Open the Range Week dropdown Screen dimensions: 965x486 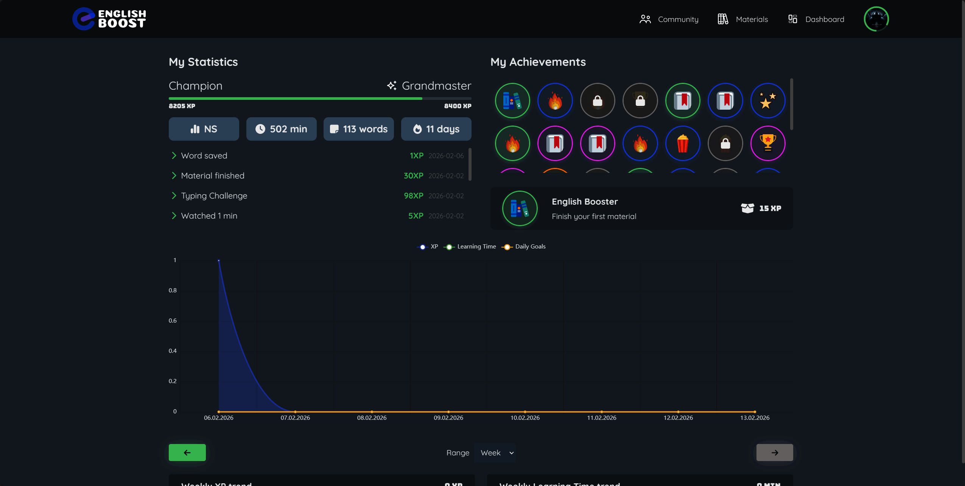(x=495, y=453)
